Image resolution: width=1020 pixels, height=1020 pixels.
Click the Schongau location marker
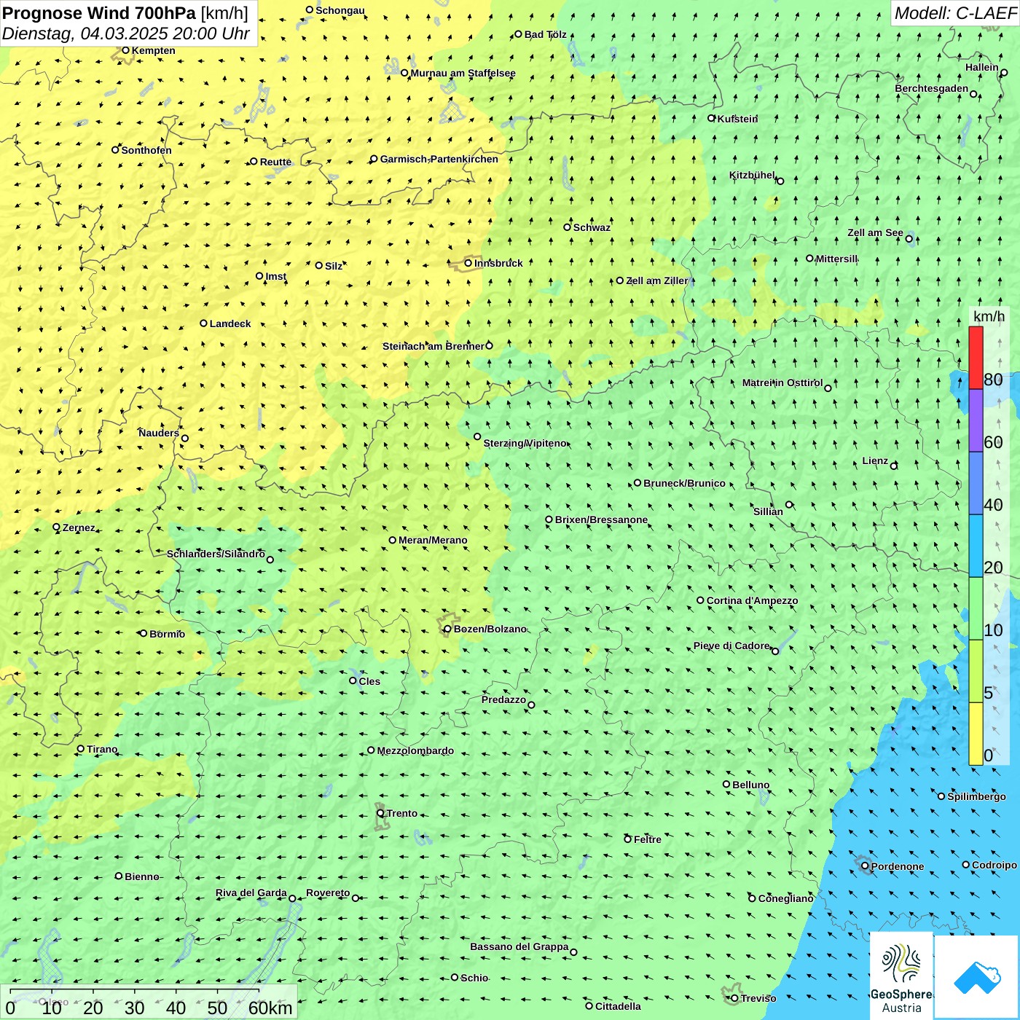310,10
